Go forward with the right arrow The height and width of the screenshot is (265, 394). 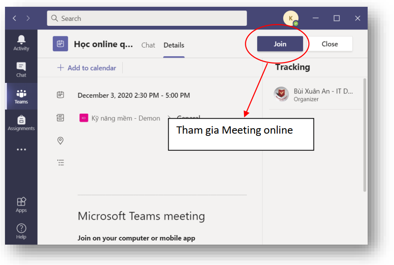pos(28,18)
